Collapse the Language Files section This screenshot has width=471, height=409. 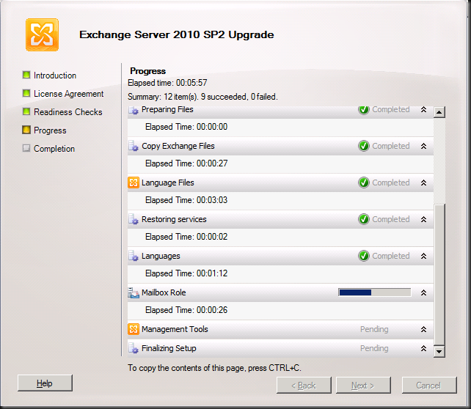(423, 183)
